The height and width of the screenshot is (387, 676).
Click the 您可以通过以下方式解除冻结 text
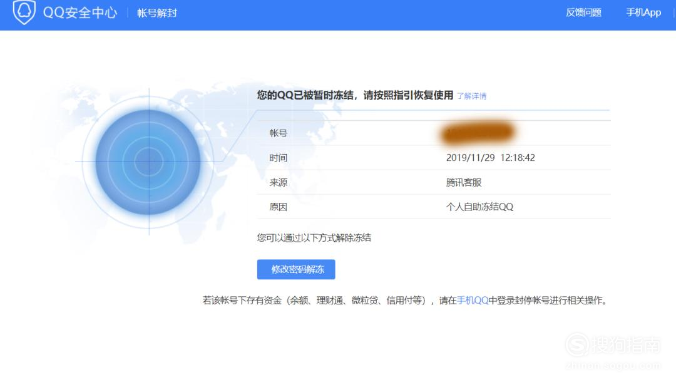click(x=314, y=238)
